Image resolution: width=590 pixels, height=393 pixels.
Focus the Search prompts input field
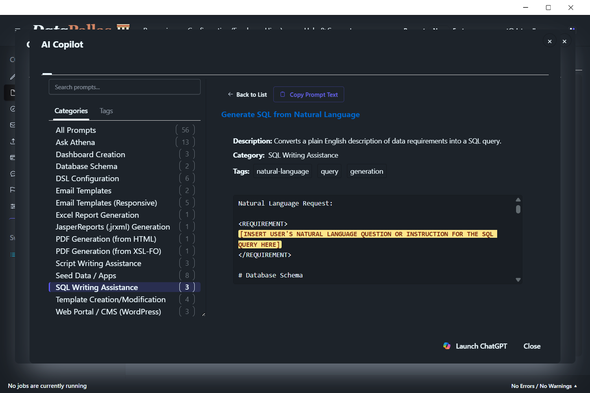(x=125, y=87)
